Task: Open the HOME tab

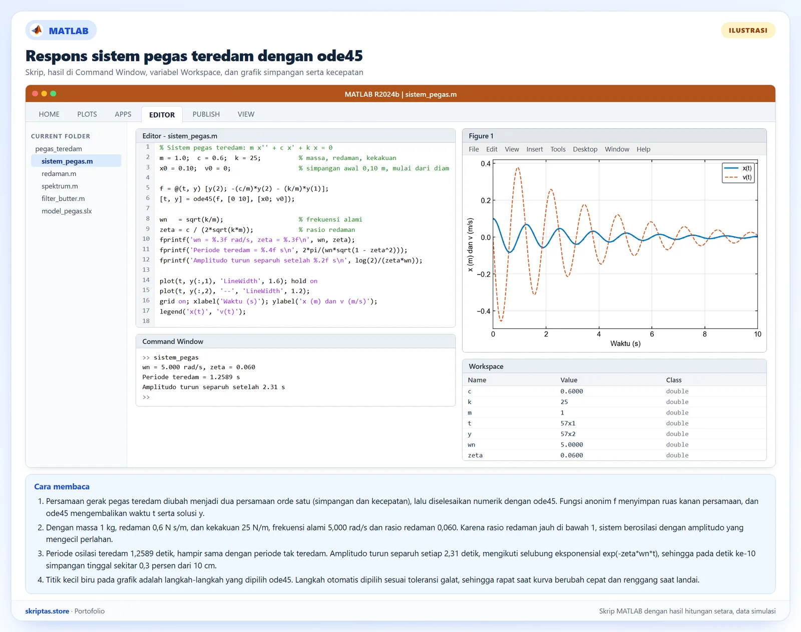Action: [49, 114]
